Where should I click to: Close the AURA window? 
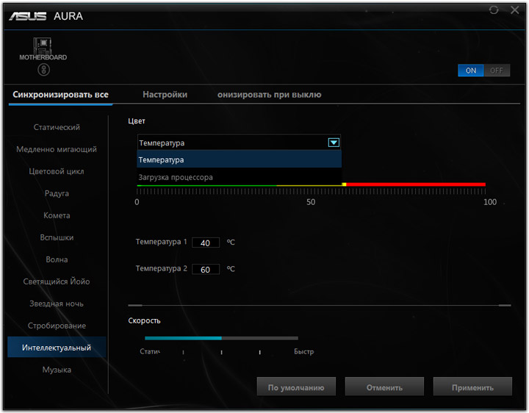point(515,10)
